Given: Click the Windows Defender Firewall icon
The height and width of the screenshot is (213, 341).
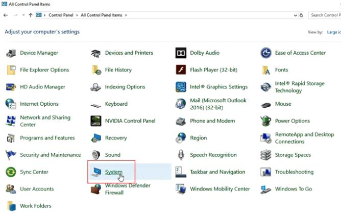Looking at the screenshot, I should pos(95,189).
